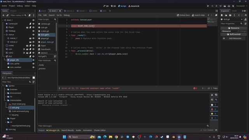Open Online Docs

[x=183, y=15]
